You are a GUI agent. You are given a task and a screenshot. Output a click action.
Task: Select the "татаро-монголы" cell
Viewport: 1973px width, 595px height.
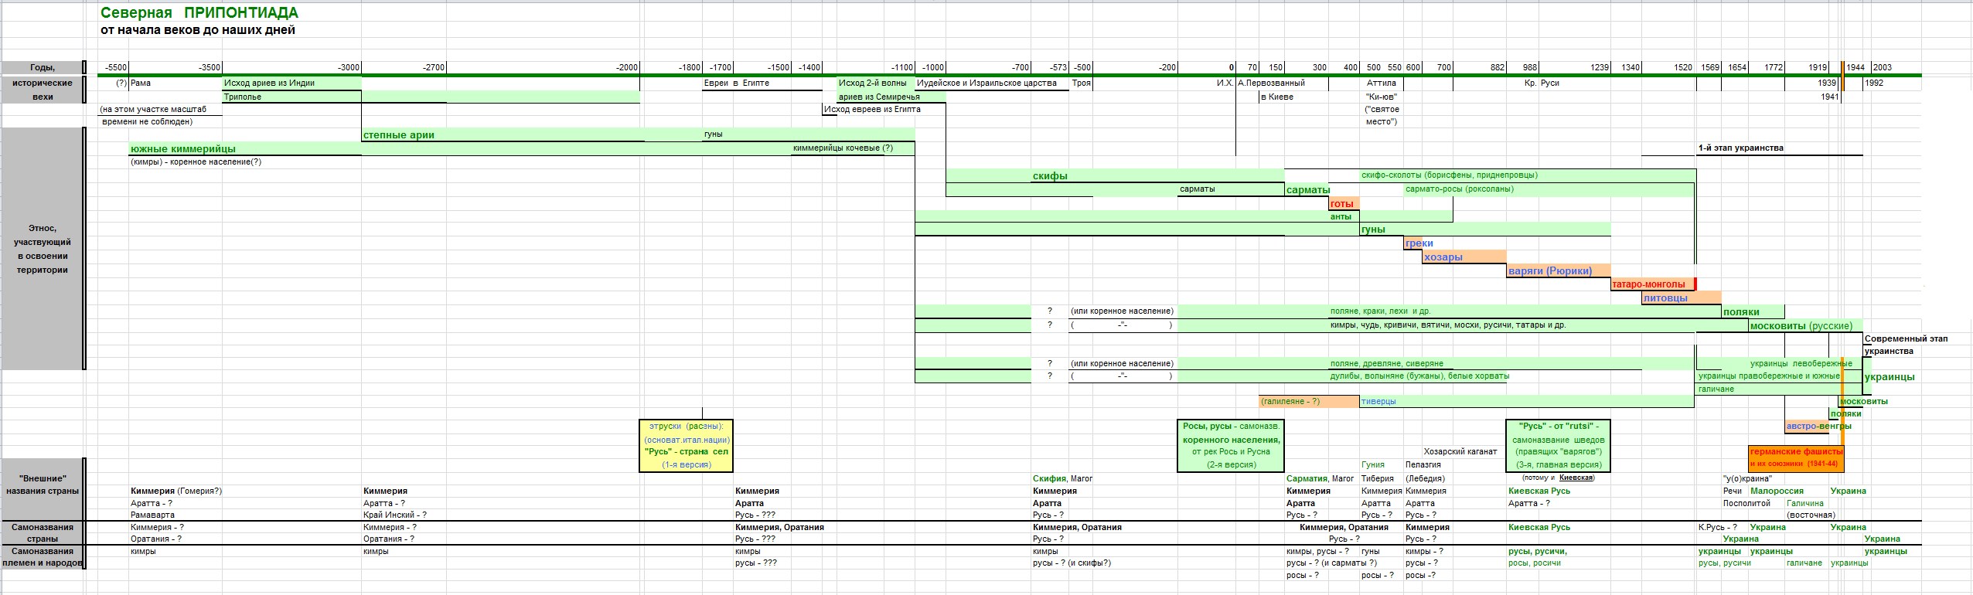click(1648, 284)
